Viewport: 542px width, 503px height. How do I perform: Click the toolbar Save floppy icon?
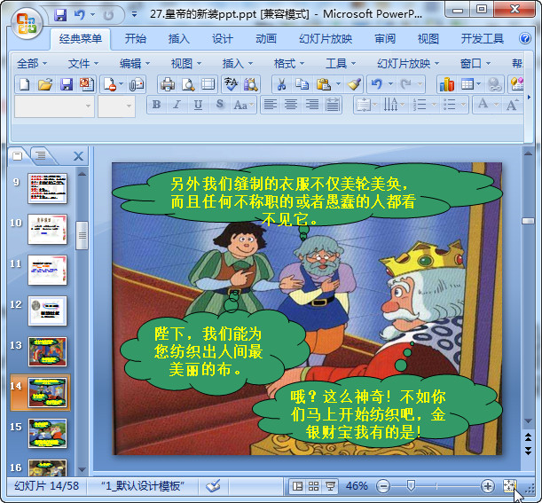tap(66, 84)
